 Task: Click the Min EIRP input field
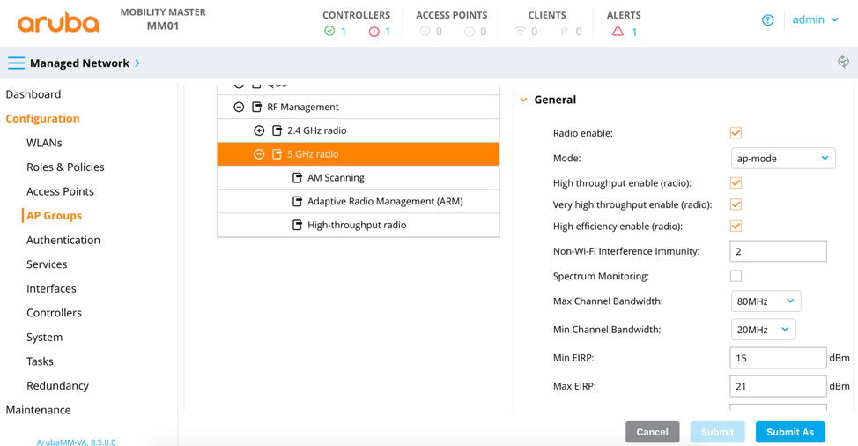click(x=777, y=358)
